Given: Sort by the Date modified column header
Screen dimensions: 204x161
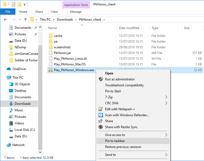Looking at the screenshot, I should [x=129, y=28].
